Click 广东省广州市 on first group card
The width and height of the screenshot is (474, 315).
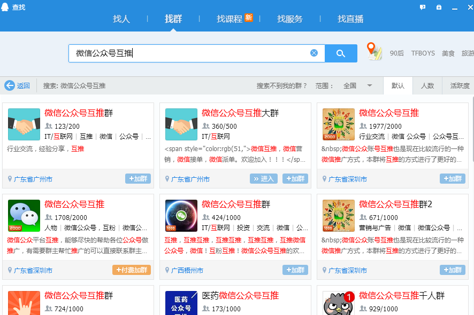33,179
